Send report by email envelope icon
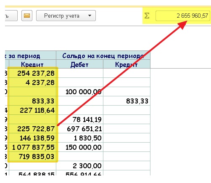The width and height of the screenshot is (211, 183). 27,16
